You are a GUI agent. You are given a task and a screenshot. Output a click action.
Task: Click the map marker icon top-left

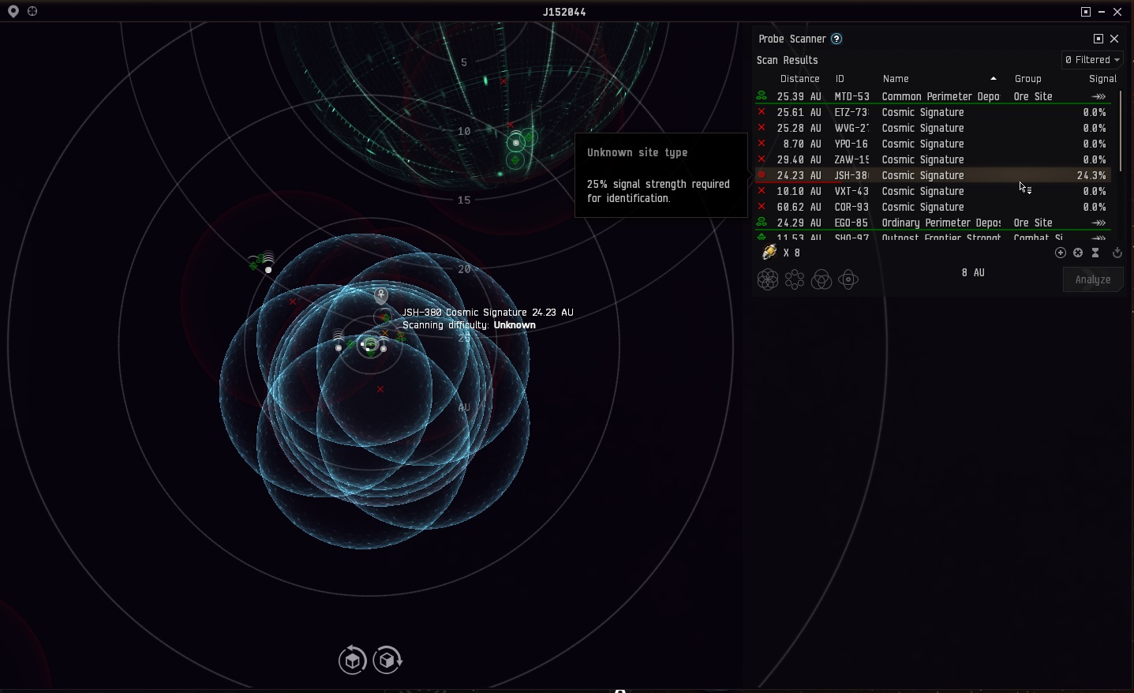point(13,12)
